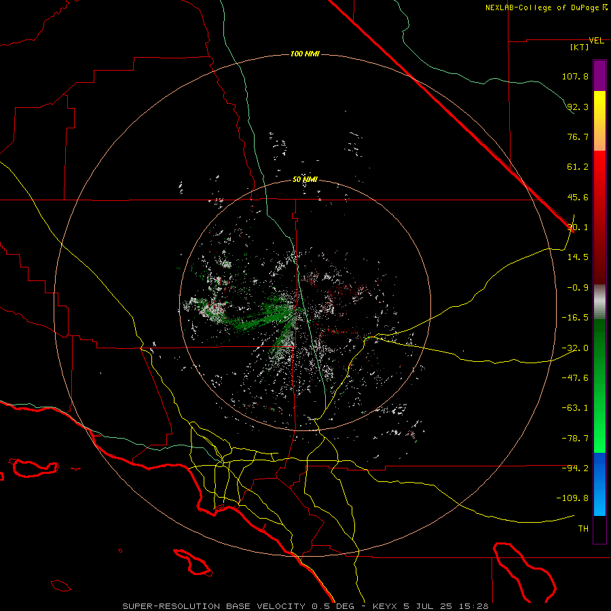Pick the red segment of the color bar

(x=599, y=217)
